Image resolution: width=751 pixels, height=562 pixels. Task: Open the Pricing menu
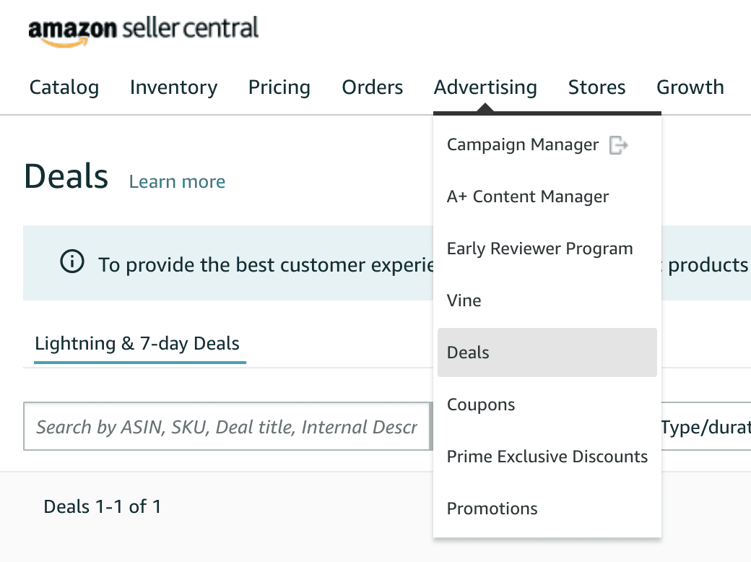point(279,87)
